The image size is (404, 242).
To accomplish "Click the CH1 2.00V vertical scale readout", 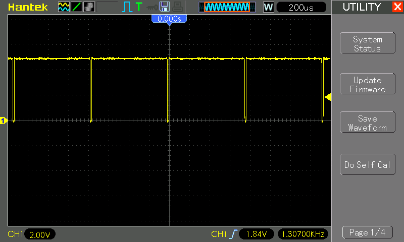I will point(40,234).
